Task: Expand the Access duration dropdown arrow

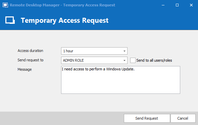Action: click(x=125, y=51)
